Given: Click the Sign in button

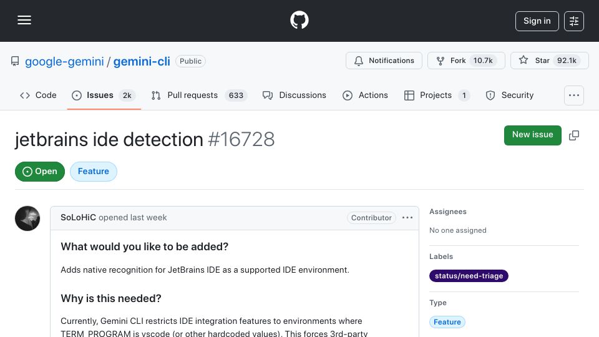Looking at the screenshot, I should [x=537, y=21].
